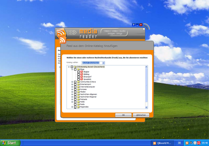Expand the Politik node
209x146 pixels.
pos(72,102)
